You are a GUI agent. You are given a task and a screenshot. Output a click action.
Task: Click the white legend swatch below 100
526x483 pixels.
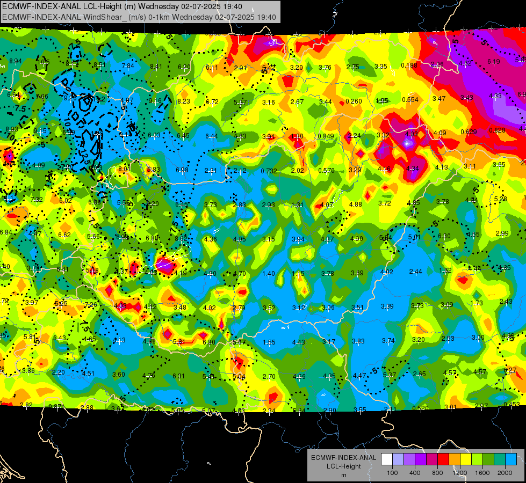click(x=387, y=459)
